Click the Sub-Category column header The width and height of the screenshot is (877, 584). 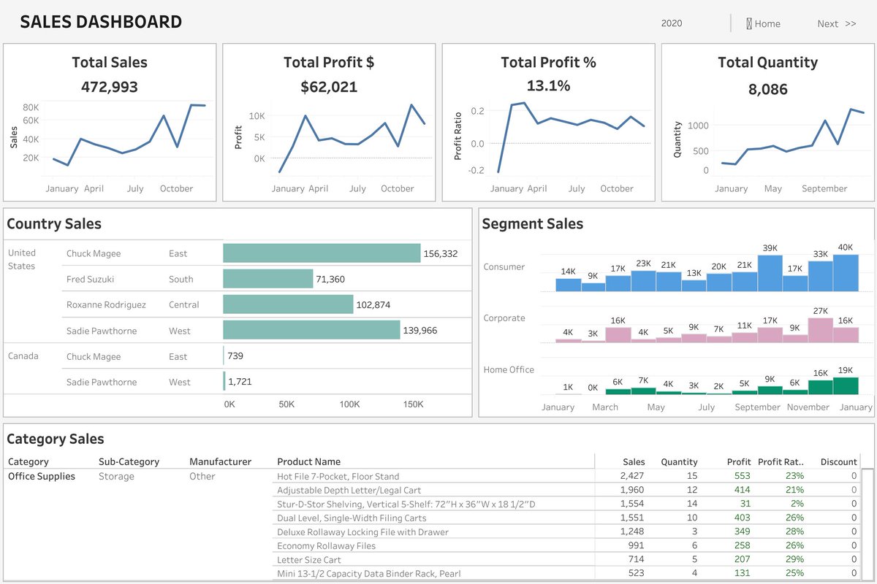coord(129,461)
